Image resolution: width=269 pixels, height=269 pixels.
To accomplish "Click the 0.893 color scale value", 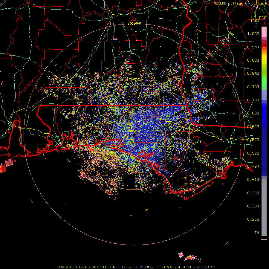I will [x=253, y=60].
